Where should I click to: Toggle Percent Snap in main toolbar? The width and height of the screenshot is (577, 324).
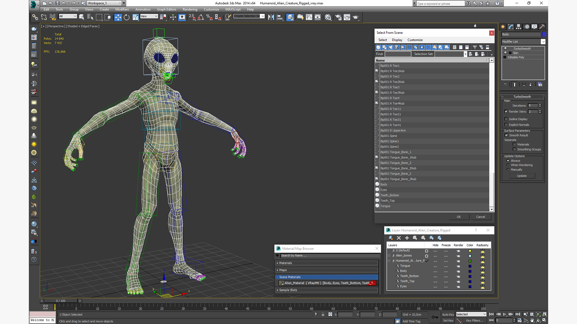pyautogui.click(x=209, y=17)
